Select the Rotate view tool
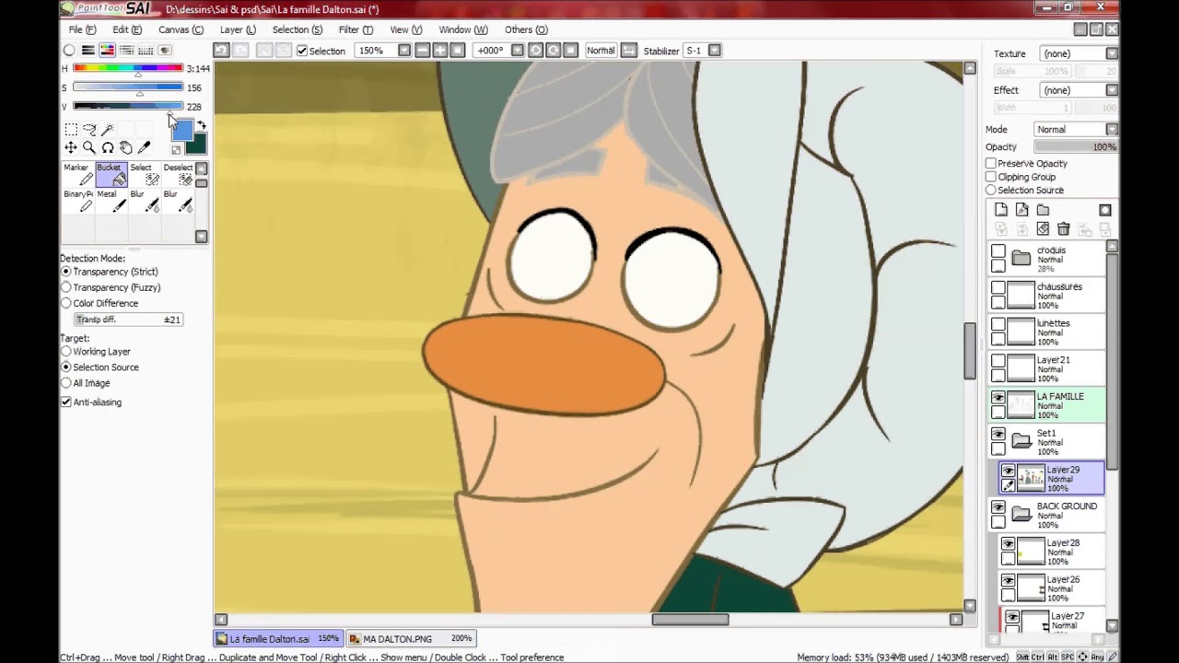 pyautogui.click(x=108, y=147)
